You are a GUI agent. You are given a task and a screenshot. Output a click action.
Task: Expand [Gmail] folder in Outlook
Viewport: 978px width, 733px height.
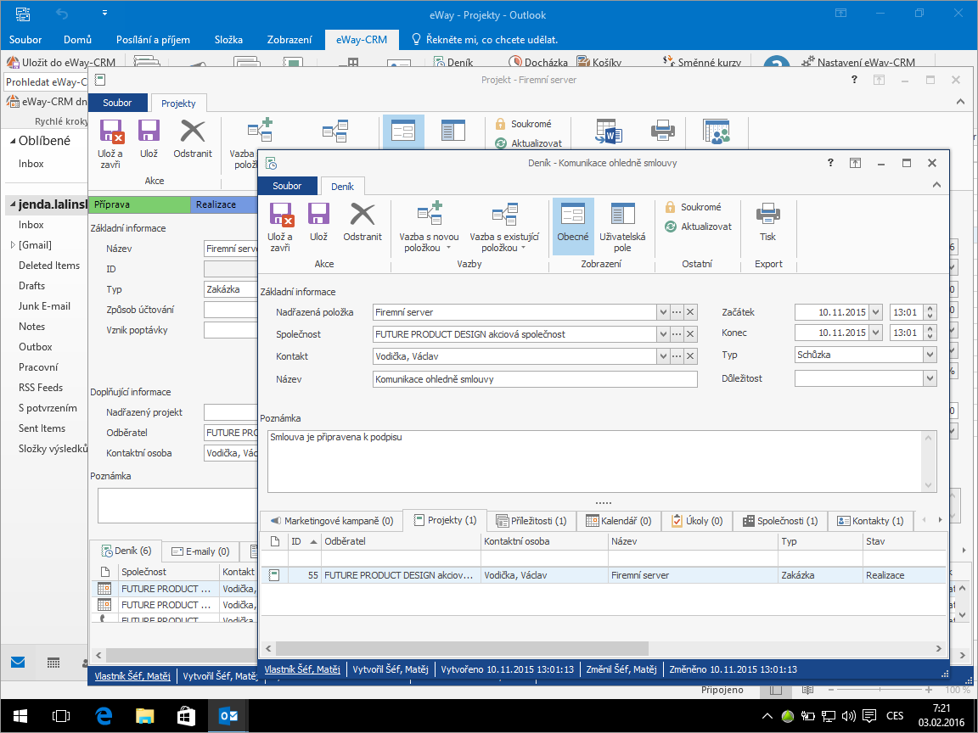pos(13,245)
